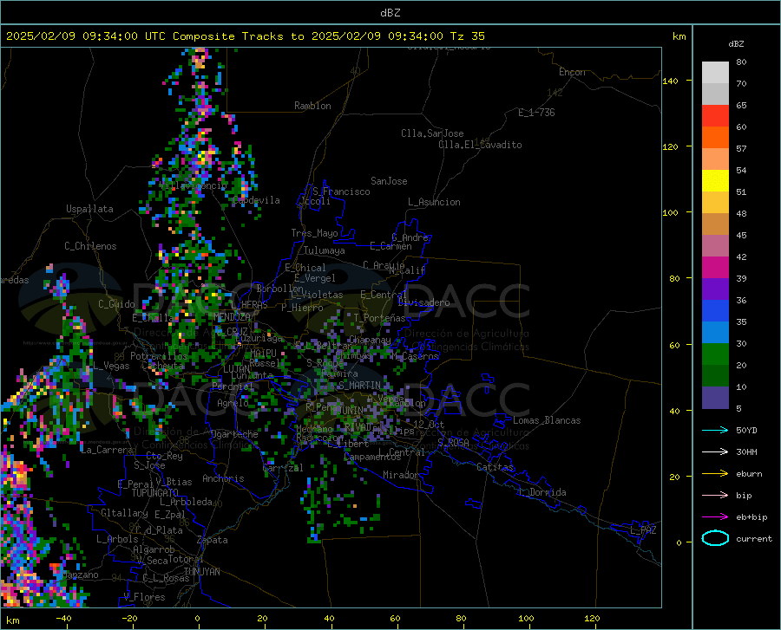Select the light blue 30-35 dBZ swatch
This screenshot has width=781, height=630.
[715, 333]
